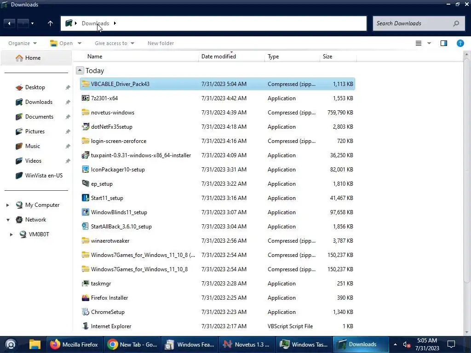Click the Start button on the taskbar
Image resolution: width=471 pixels, height=353 pixels.
coord(11,344)
